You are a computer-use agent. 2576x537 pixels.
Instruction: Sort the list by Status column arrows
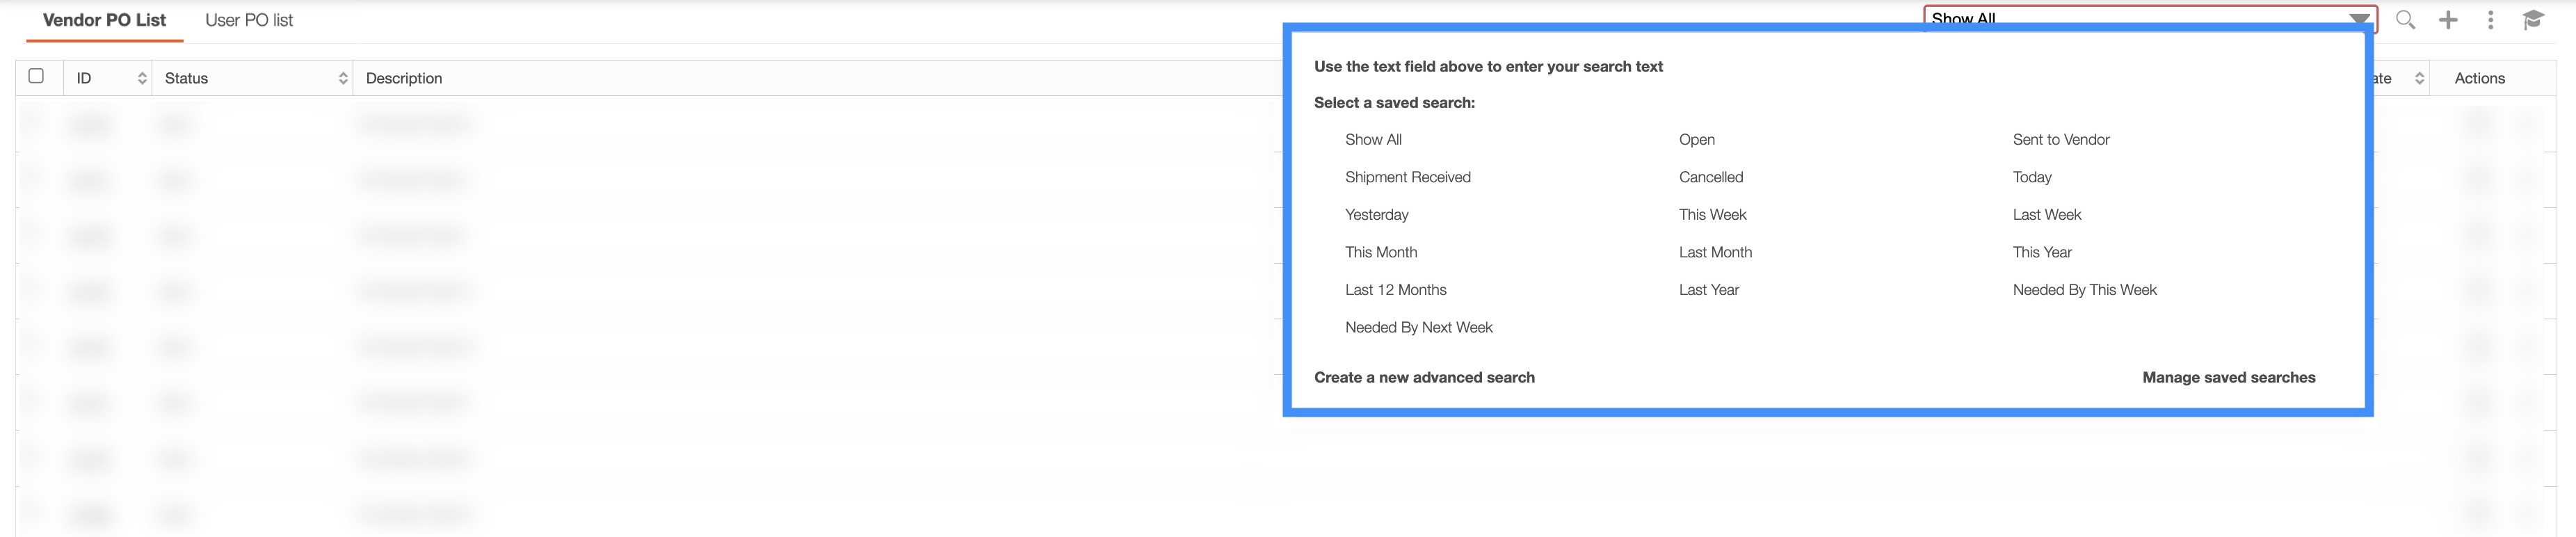click(x=343, y=78)
